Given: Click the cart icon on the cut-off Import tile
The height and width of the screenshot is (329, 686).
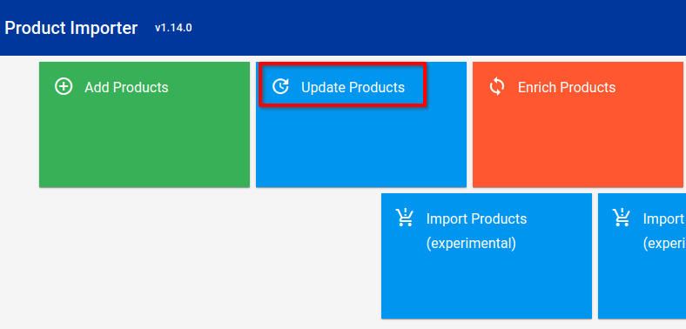Looking at the screenshot, I should [622, 218].
